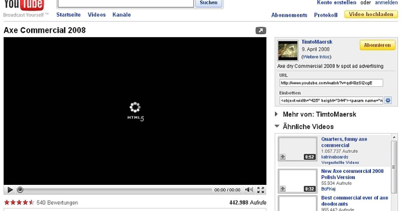Image resolution: width=402 pixels, height=211 pixels.
Task: Click the 9. April 2008 upload date
Action: point(316,50)
